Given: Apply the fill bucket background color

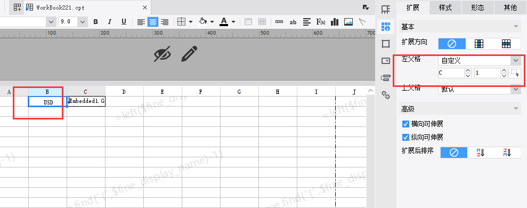Looking at the screenshot, I should [202, 22].
